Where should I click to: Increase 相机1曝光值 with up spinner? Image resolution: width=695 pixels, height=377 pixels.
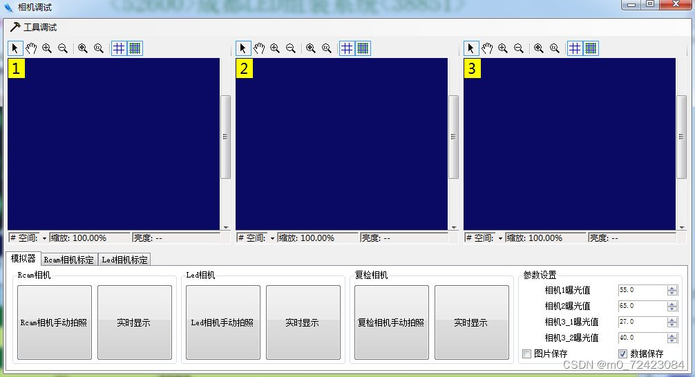[672, 288]
